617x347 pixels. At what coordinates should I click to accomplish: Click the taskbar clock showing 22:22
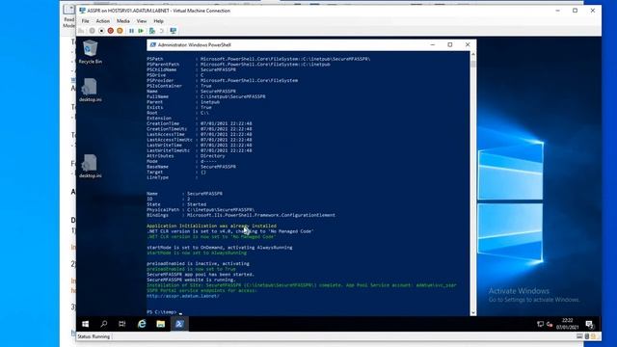click(x=568, y=324)
